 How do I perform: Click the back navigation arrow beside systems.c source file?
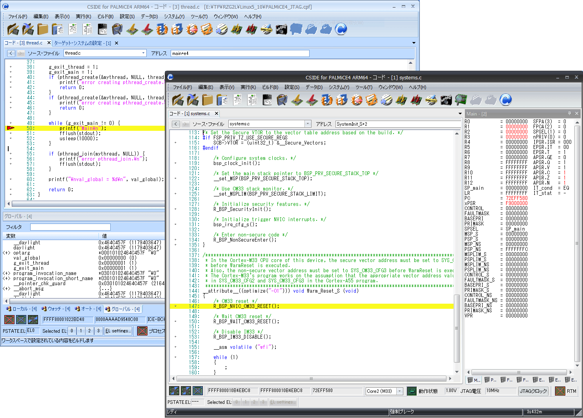[x=176, y=124]
